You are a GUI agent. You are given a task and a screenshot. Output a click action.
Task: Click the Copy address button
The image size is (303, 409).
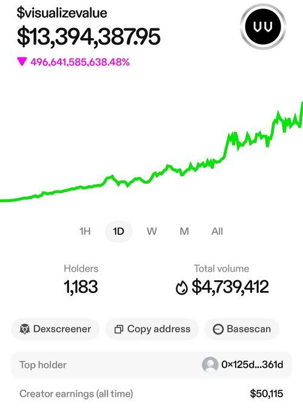coord(152,329)
